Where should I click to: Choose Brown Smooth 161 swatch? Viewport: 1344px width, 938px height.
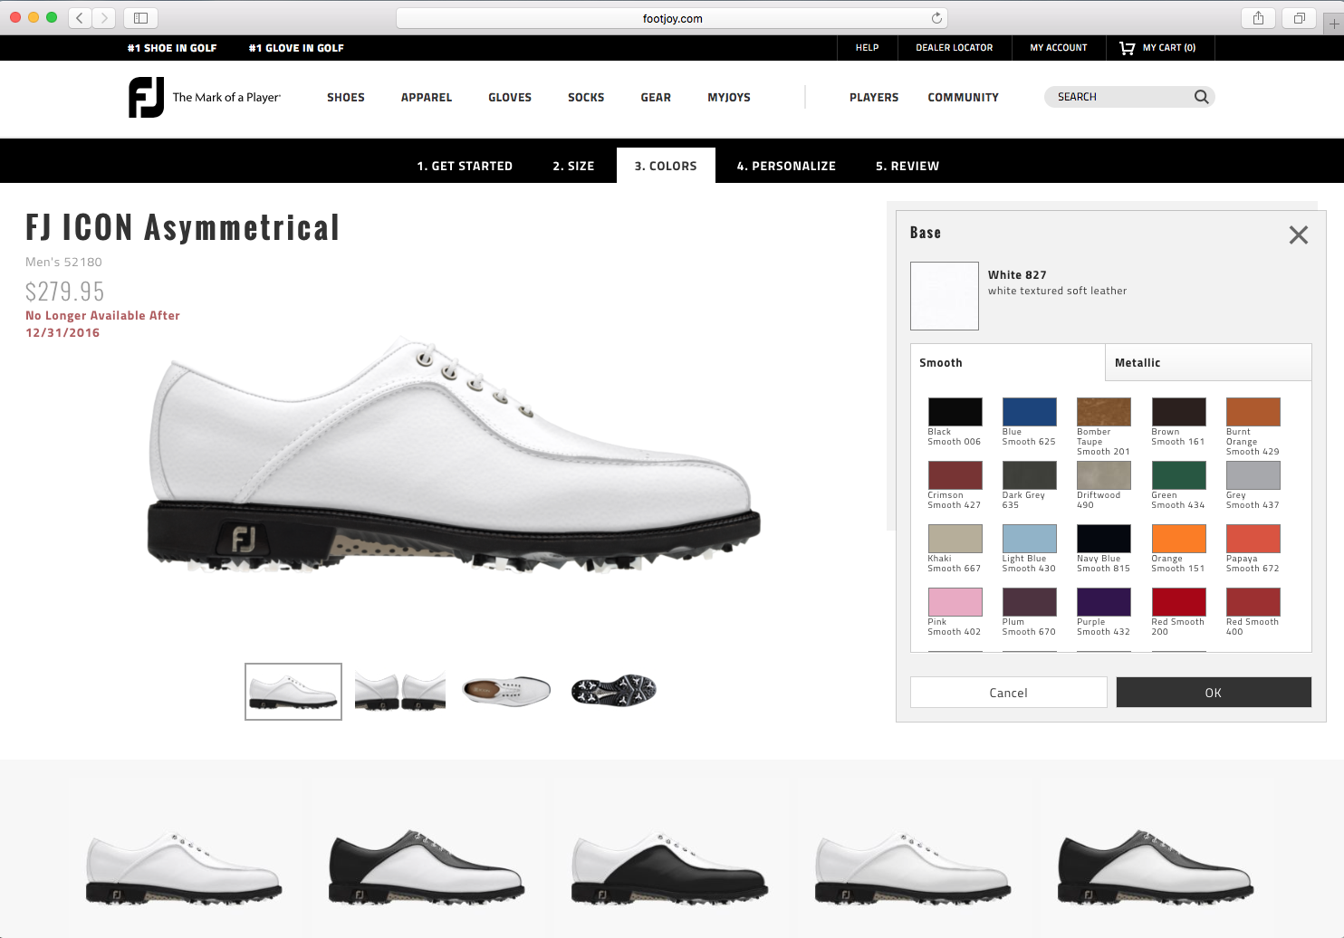tap(1178, 412)
